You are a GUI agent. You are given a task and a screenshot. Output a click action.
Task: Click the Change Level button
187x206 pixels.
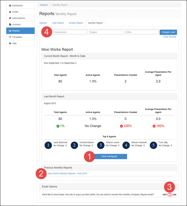168,32
